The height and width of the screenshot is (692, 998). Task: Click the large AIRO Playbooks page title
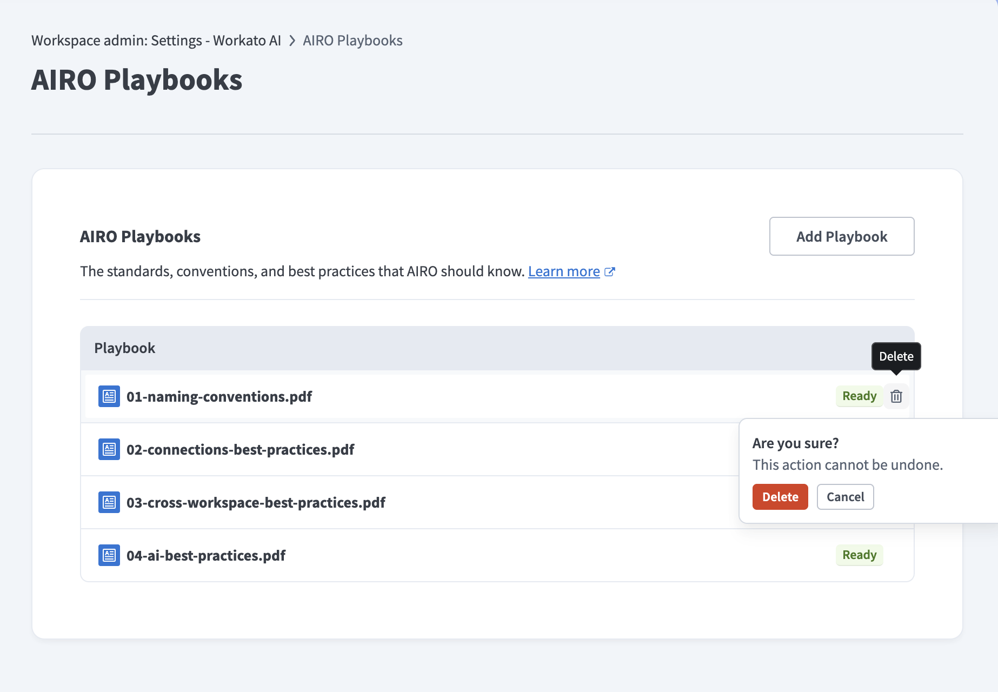tap(137, 80)
